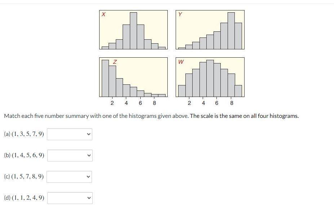Select histogram W thumbnail
This screenshot has width=334, height=217.
(x=210, y=77)
